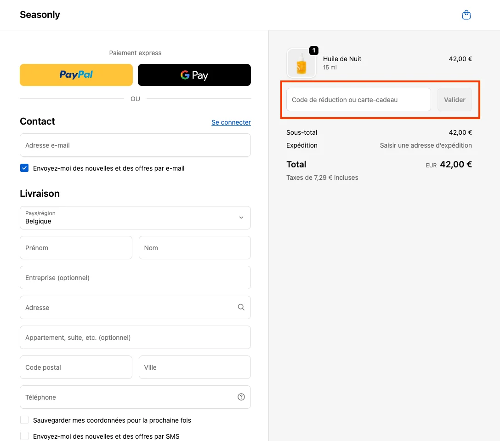
Task: Click the Paiement express label
Action: [x=135, y=53]
